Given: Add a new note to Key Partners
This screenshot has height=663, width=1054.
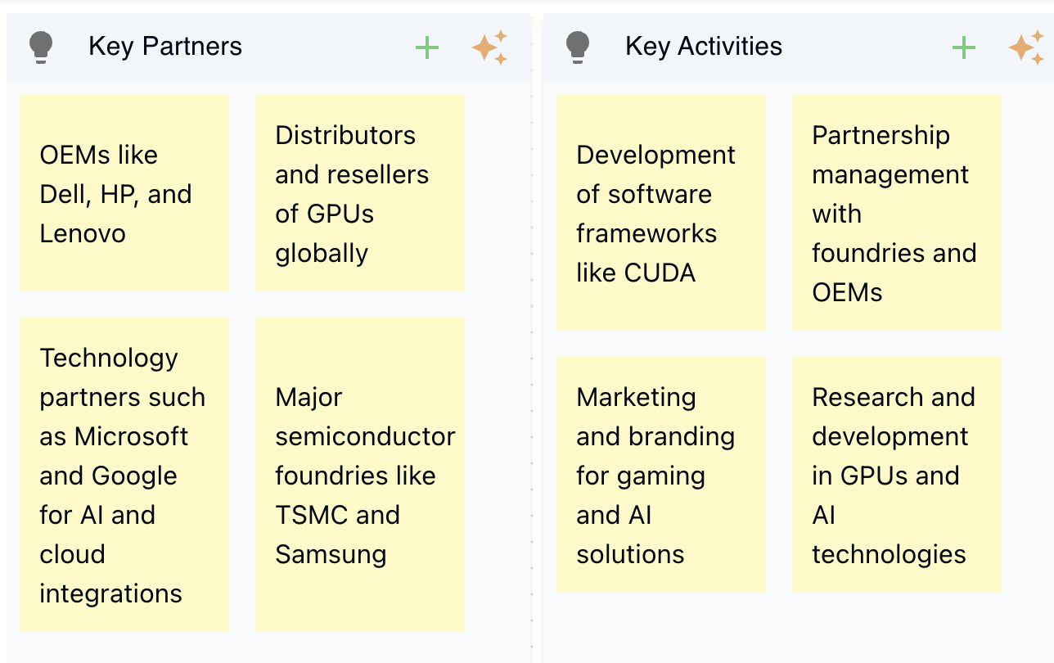Looking at the screenshot, I should [x=427, y=47].
